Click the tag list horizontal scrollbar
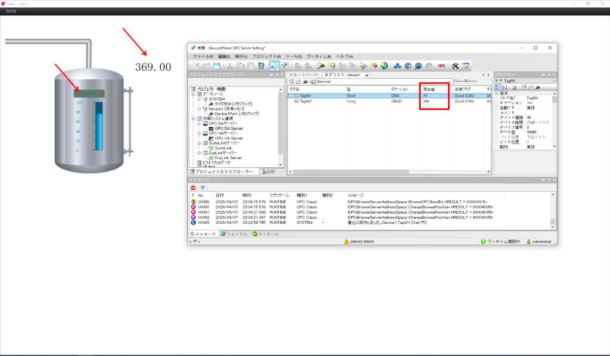The width and height of the screenshot is (610, 356). [389, 171]
